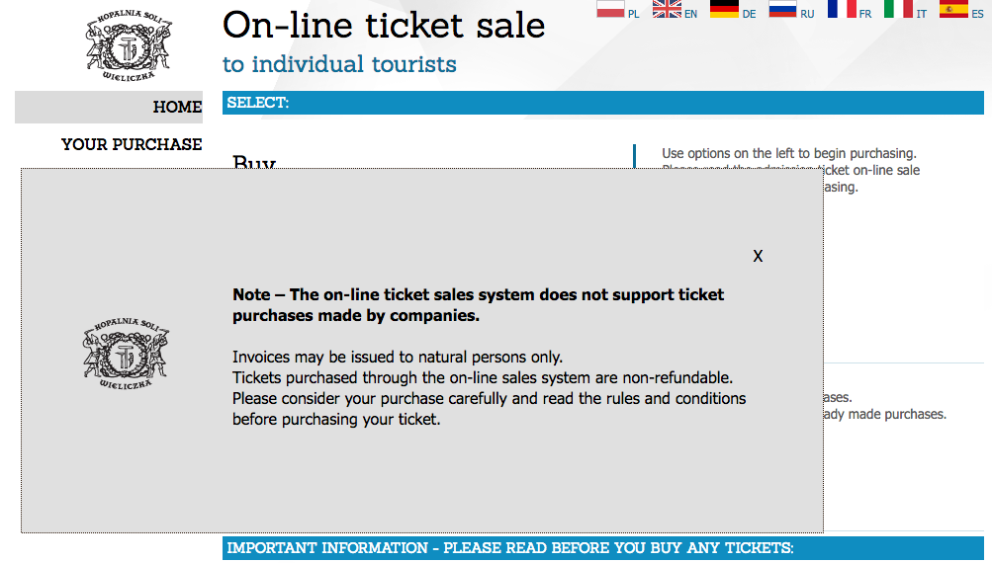Click the French flag icon
This screenshot has width=992, height=563.
(842, 8)
